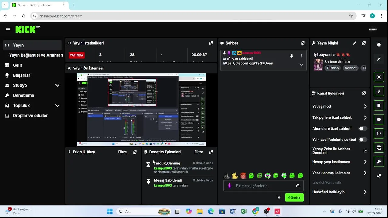Toggle activity feed lightning widget in sidebar
Image resolution: width=388 pixels, height=218 pixels.
pos(379,91)
